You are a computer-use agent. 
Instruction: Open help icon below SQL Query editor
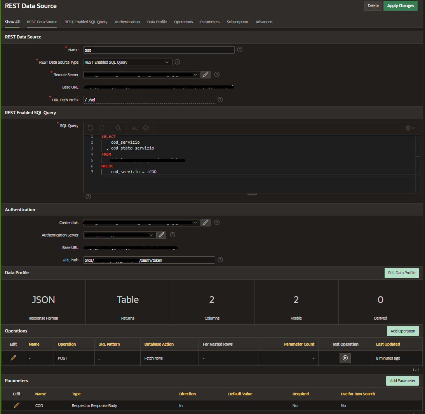88,197
